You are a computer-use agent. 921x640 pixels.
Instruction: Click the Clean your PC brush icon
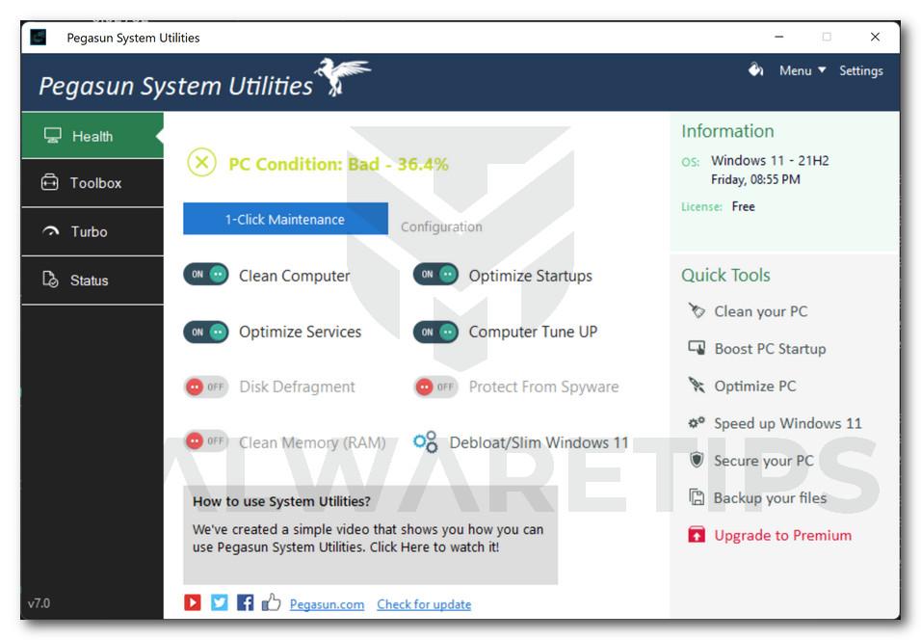697,310
